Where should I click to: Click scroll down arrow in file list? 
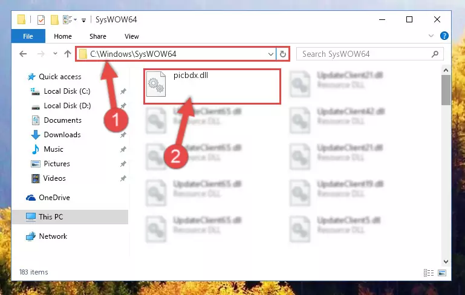point(446,262)
